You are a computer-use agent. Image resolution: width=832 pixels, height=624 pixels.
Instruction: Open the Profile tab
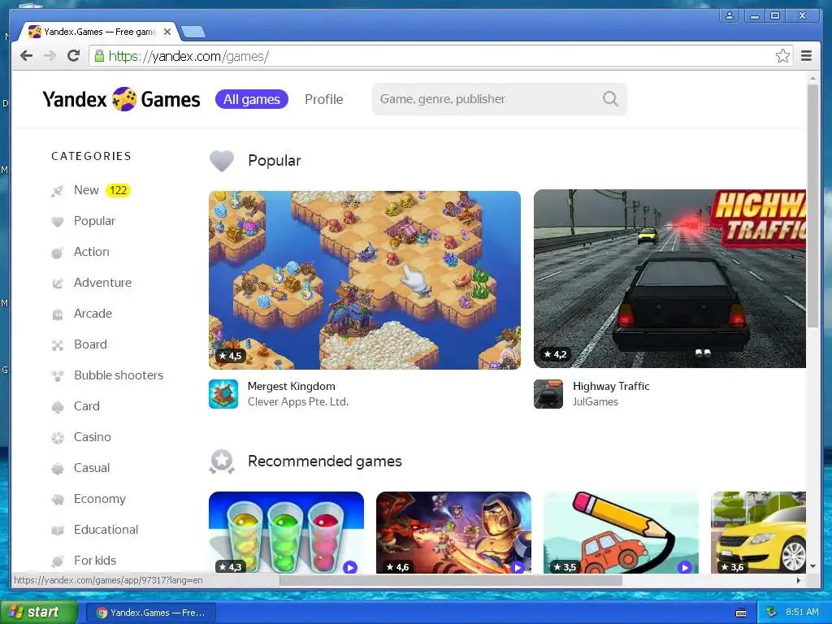pyautogui.click(x=323, y=99)
